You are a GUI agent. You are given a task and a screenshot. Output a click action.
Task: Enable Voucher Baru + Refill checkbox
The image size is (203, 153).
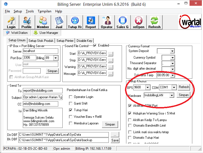(71, 117)
